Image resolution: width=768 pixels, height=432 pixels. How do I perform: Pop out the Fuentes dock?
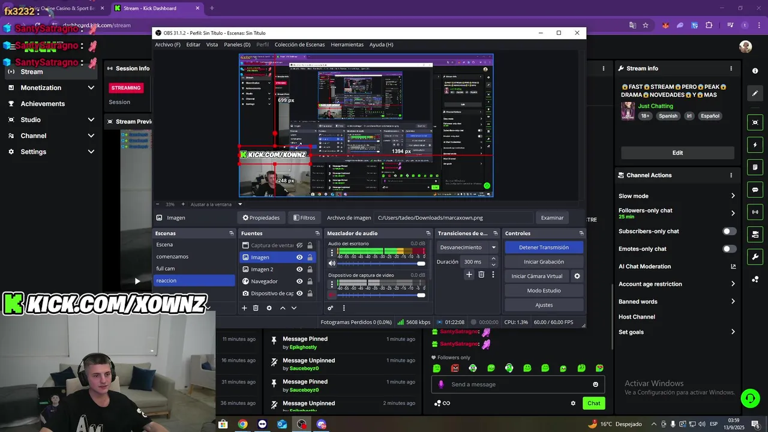coord(317,233)
